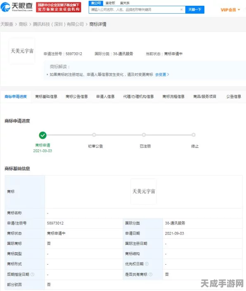Click the 2021-09-03 date under 商标申请 step
This screenshot has height=291, width=246.
(x=43, y=151)
